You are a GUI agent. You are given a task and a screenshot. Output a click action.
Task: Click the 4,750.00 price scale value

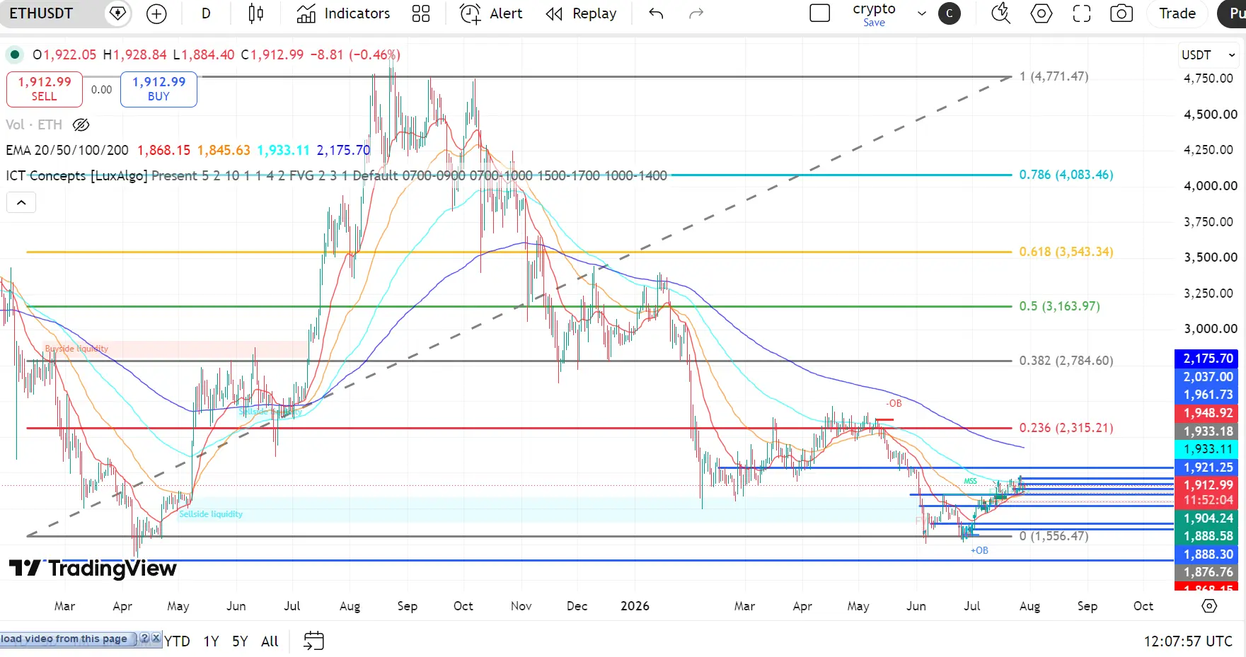pos(1208,79)
